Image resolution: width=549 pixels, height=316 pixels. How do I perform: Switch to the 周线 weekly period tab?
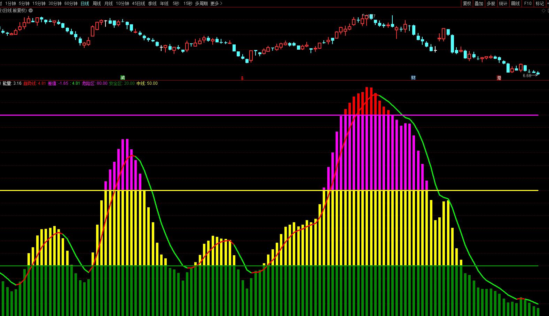pyautogui.click(x=96, y=3)
